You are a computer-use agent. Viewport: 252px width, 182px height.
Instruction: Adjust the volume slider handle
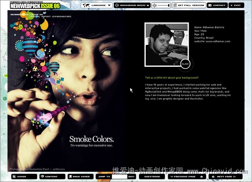[169, 5]
